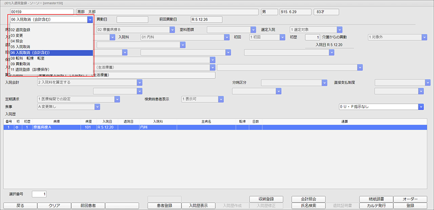Open 会計照会 screen
The height and width of the screenshot is (210, 434).
tap(308, 199)
